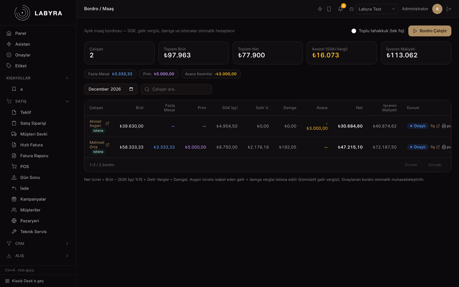459x287 pixels.
Task: Click the briefcase company icon beside Labyra Test
Action: (x=351, y=9)
